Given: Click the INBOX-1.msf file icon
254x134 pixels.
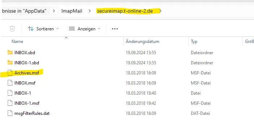Looking at the screenshot, I should (10, 103).
